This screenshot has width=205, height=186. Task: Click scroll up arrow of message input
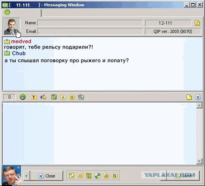199,105
